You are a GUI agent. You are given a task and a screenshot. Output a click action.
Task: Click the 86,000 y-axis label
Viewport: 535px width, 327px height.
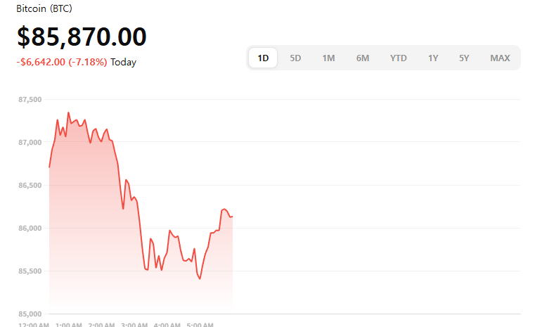point(30,229)
